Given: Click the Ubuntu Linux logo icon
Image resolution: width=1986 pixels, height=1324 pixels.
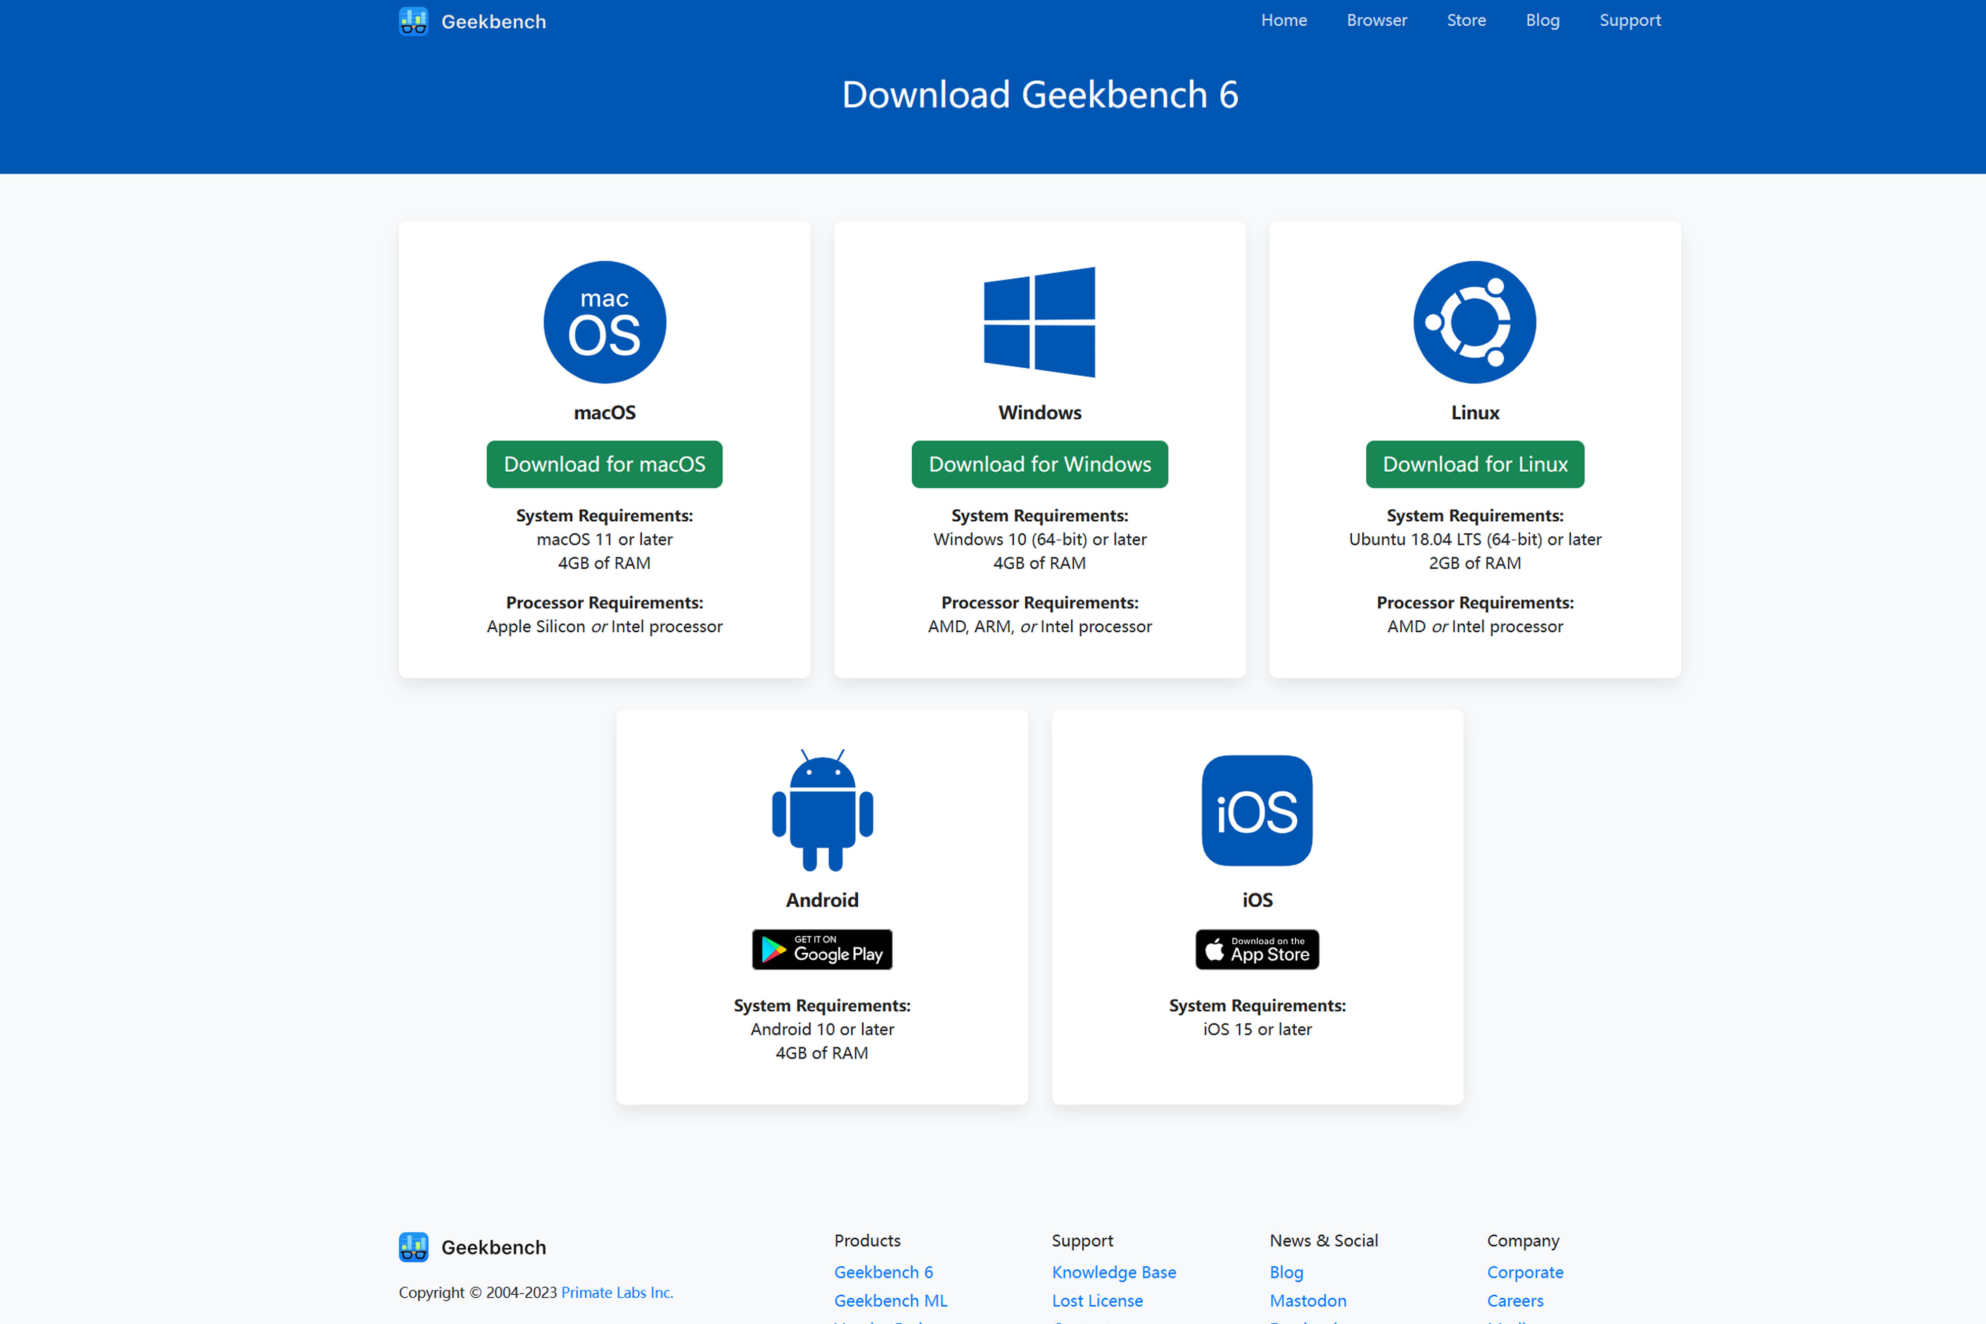Looking at the screenshot, I should (x=1475, y=322).
